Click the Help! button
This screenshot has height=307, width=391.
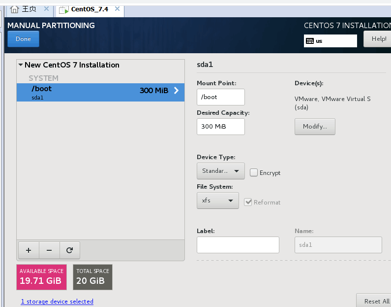377,39
